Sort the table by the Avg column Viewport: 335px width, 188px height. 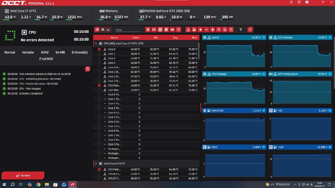(175, 37)
